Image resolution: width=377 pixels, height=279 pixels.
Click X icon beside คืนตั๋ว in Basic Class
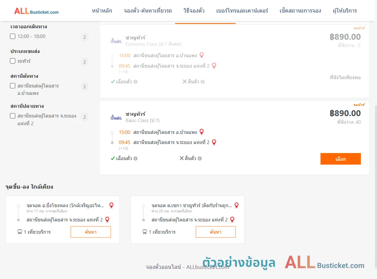tap(182, 158)
